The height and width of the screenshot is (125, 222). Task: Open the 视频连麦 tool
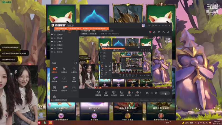point(54,79)
